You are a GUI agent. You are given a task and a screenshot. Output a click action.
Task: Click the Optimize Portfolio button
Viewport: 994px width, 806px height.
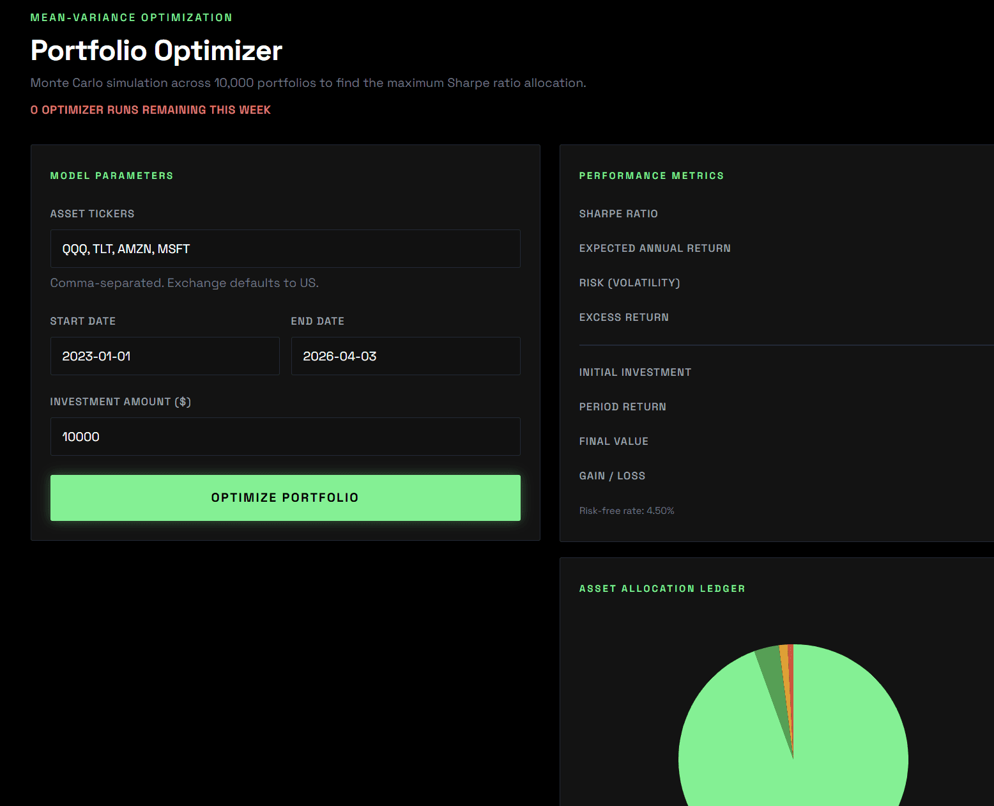point(285,497)
